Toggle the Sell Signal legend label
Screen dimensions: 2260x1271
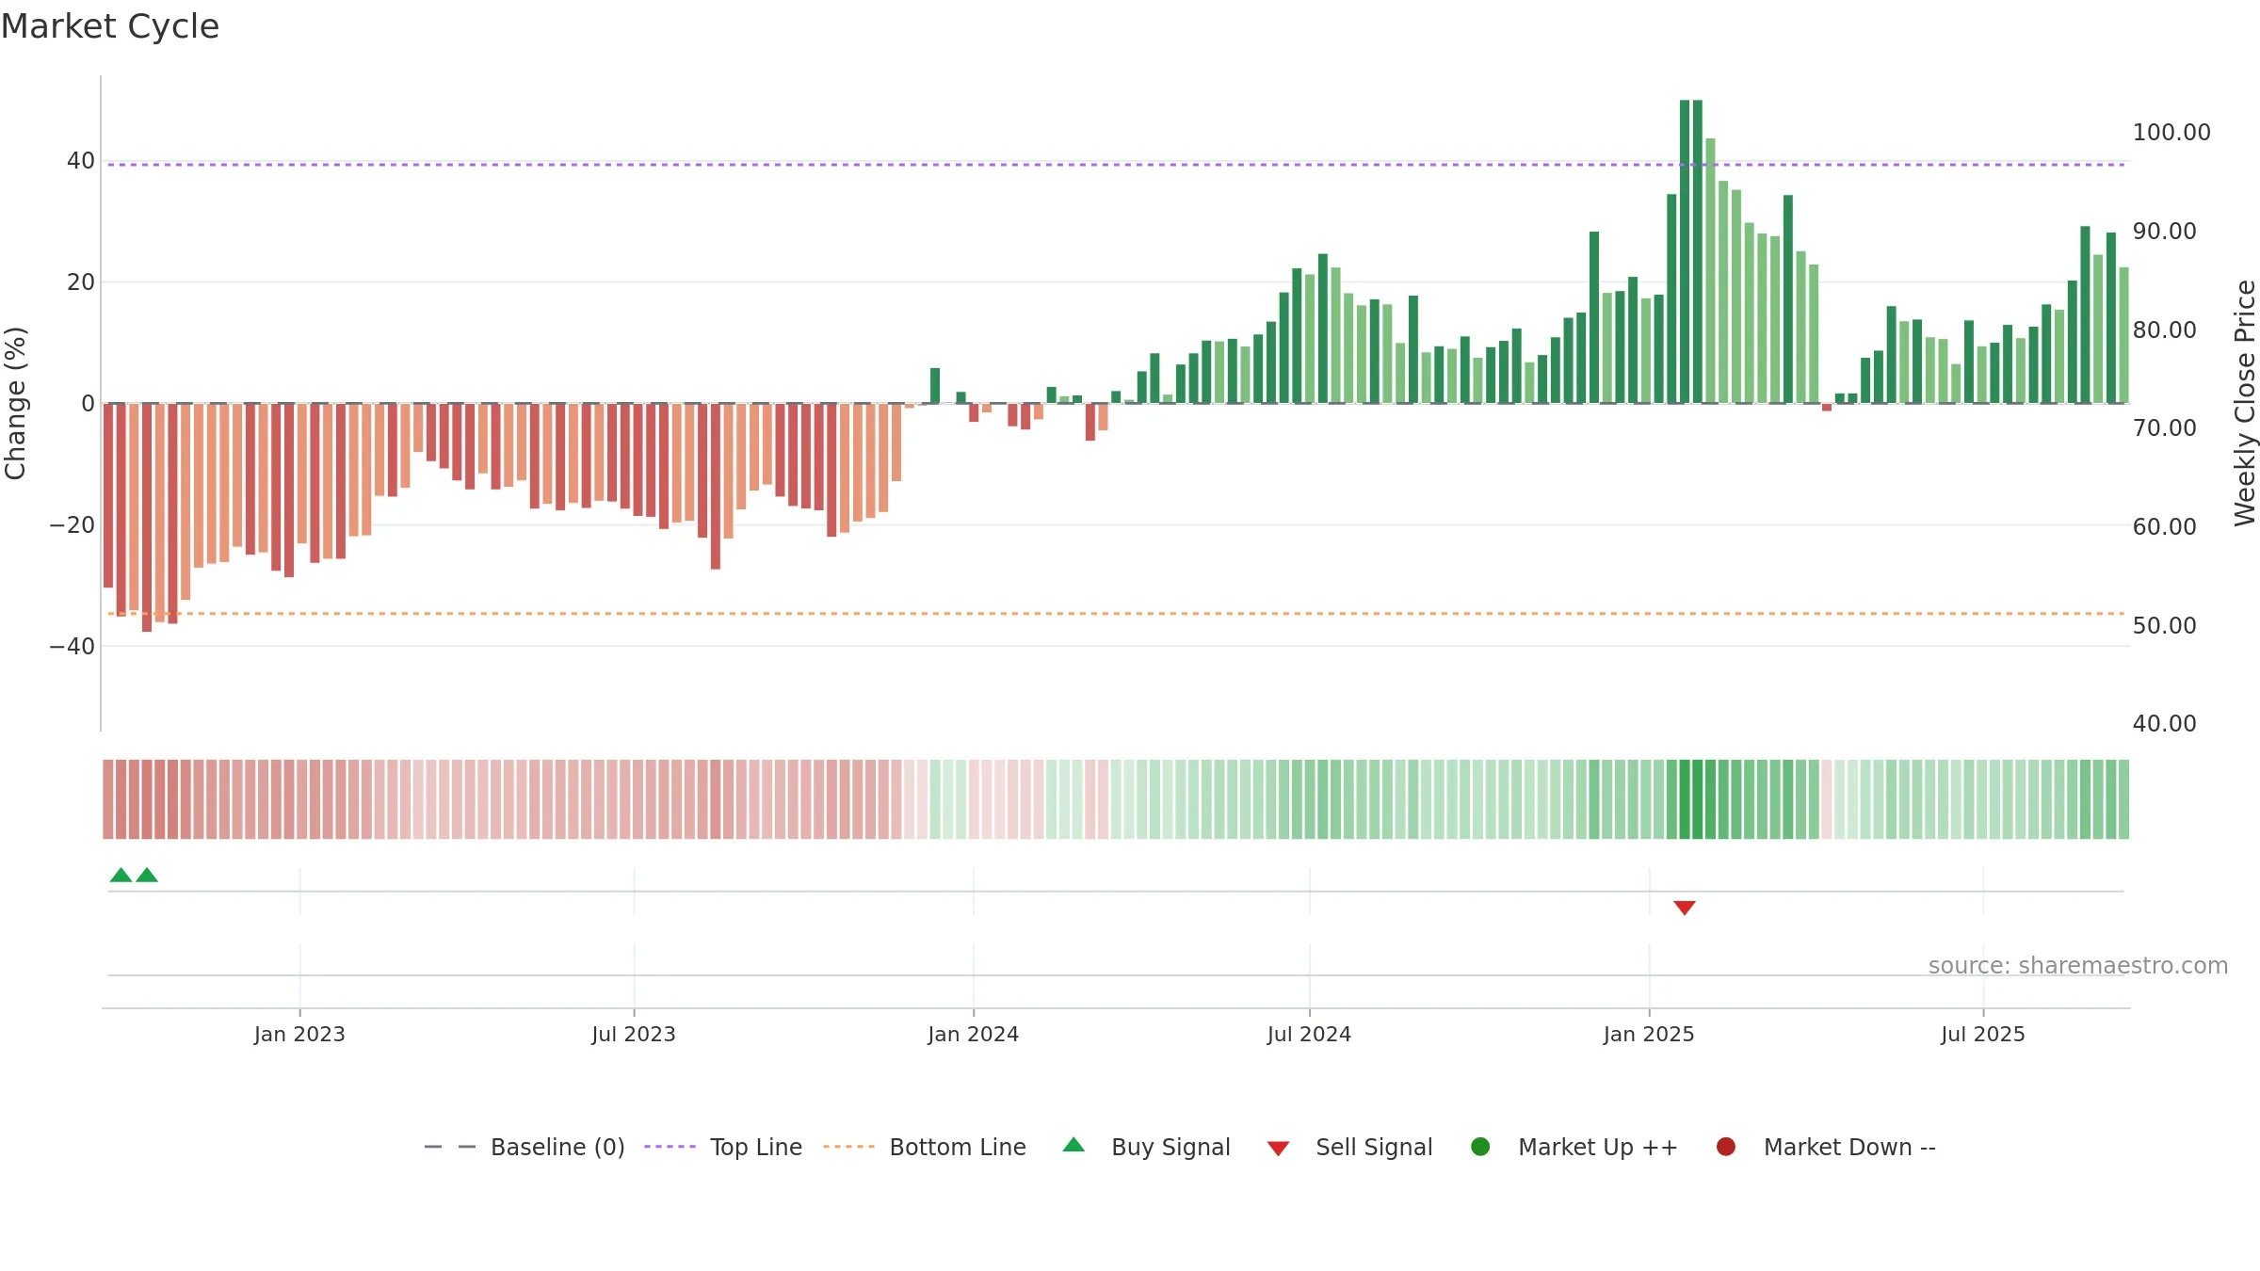click(x=1374, y=1147)
